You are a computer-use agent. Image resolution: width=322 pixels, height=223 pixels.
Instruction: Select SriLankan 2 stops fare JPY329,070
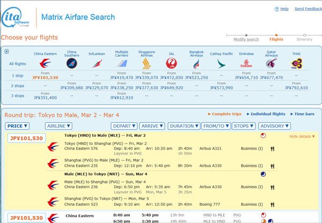click(97, 88)
